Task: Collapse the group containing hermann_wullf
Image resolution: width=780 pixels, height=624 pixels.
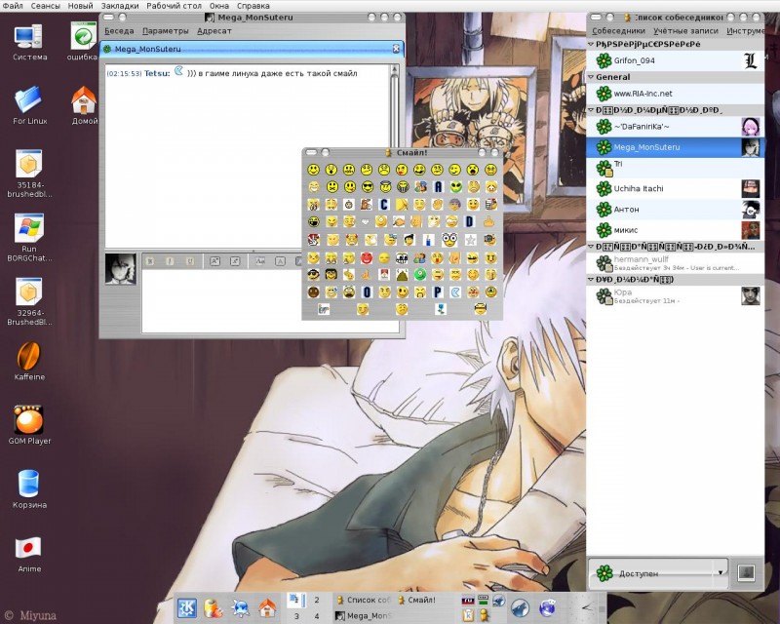Action: (x=591, y=247)
